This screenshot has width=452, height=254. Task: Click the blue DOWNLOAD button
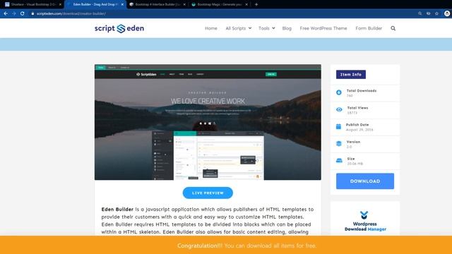coord(365,181)
